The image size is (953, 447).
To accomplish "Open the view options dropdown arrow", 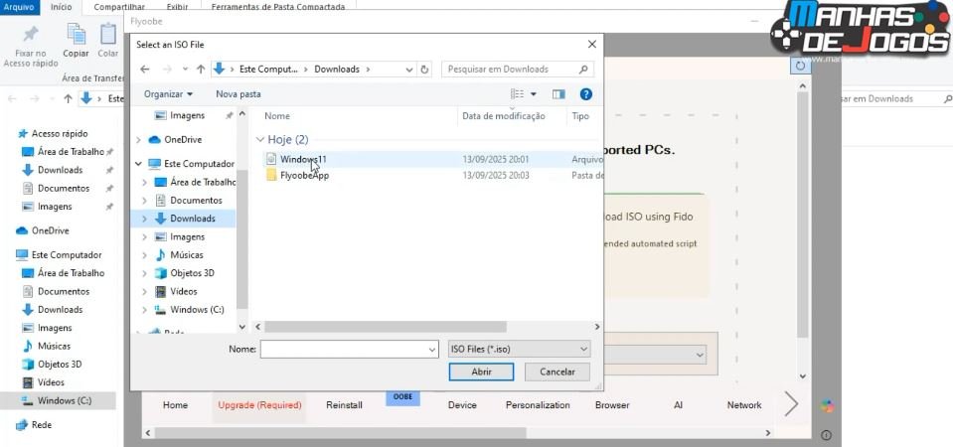I will point(534,94).
